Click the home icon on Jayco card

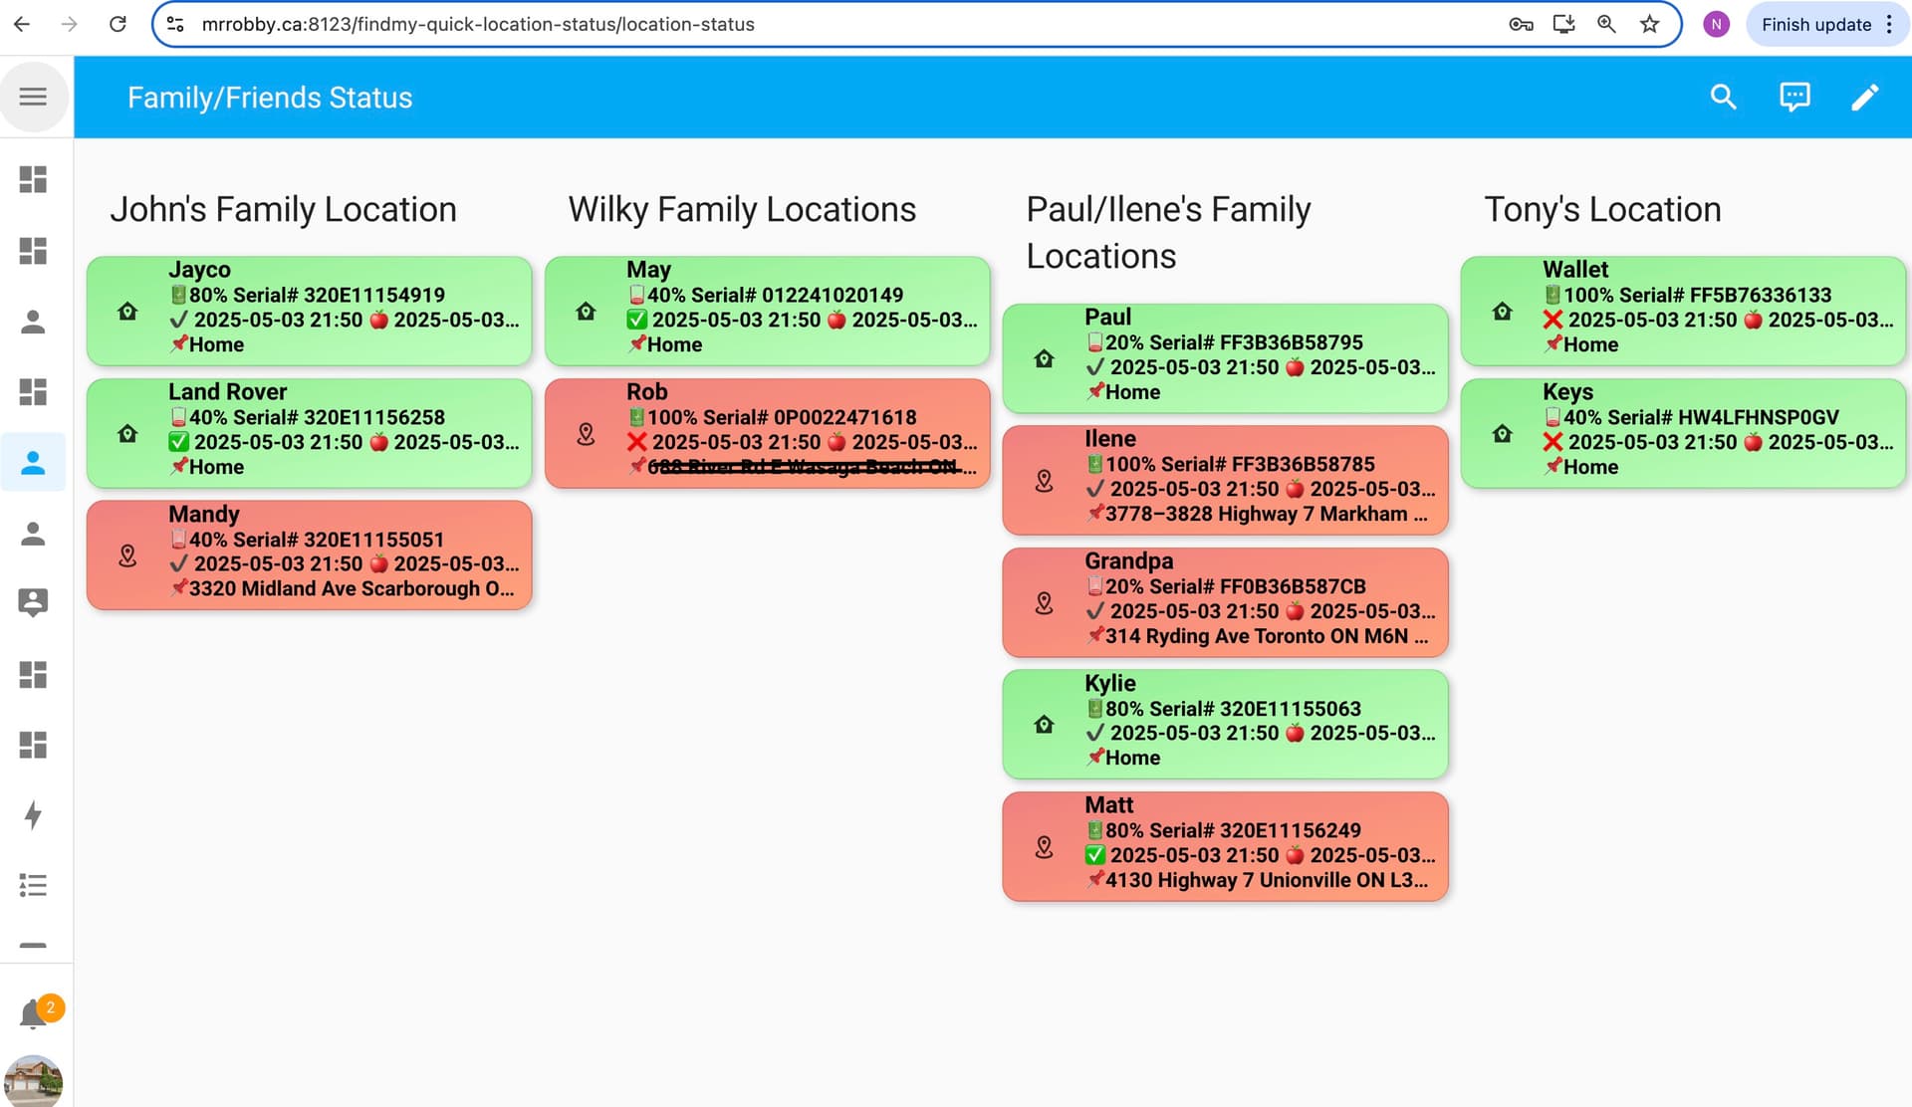(127, 312)
